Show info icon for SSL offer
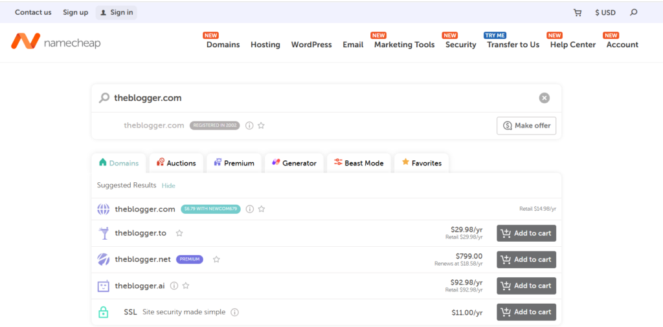Screen dimensions: 663x327 [234, 312]
